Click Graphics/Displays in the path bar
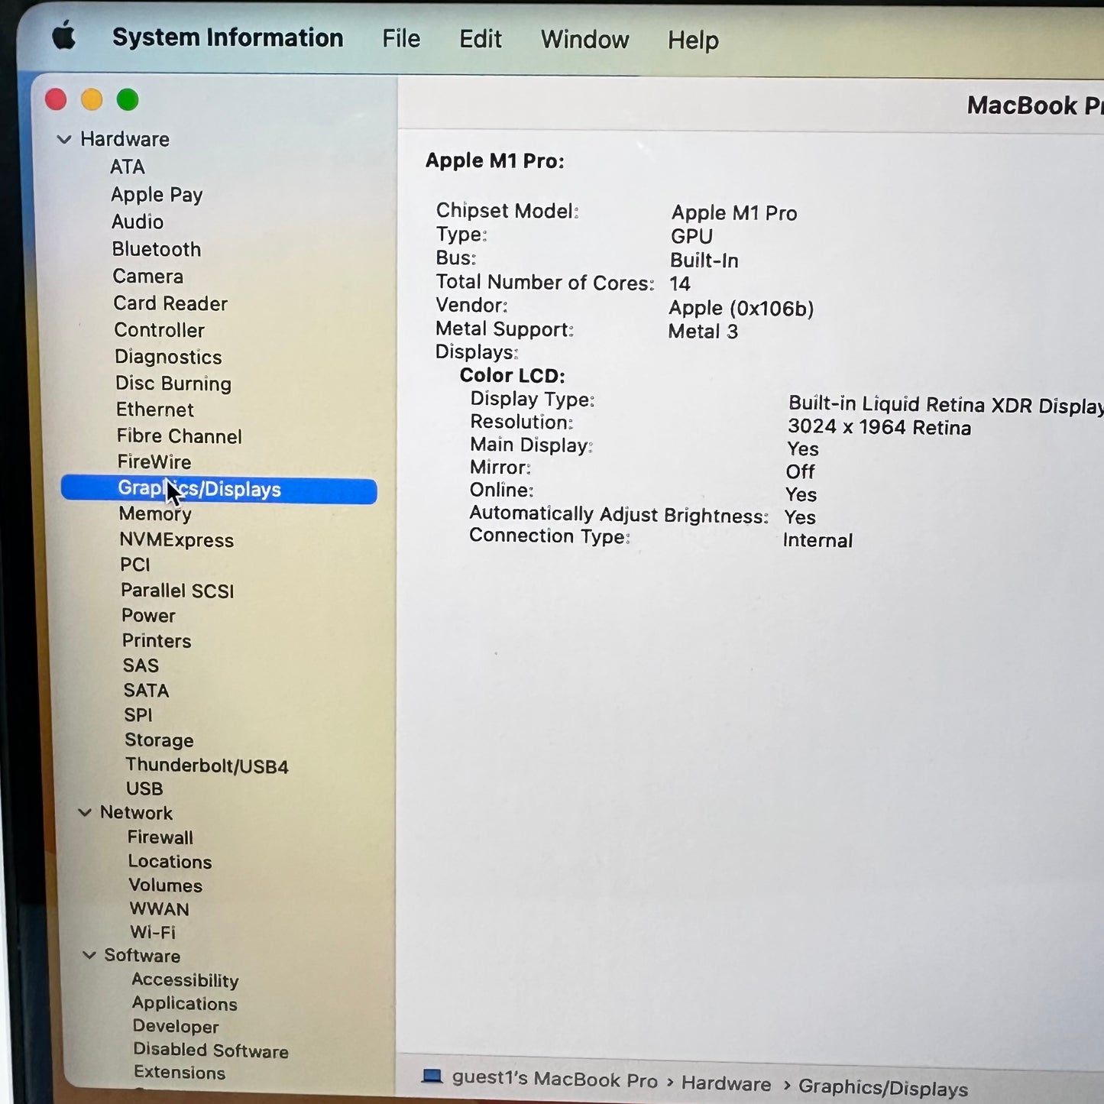 (x=883, y=1088)
